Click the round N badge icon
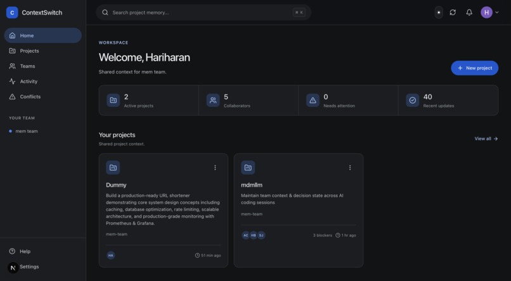Image resolution: width=511 pixels, height=281 pixels. [x=13, y=268]
